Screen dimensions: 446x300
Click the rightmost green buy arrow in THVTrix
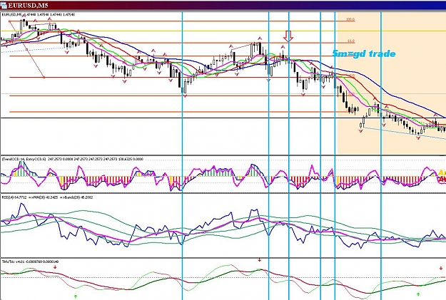(x=418, y=294)
